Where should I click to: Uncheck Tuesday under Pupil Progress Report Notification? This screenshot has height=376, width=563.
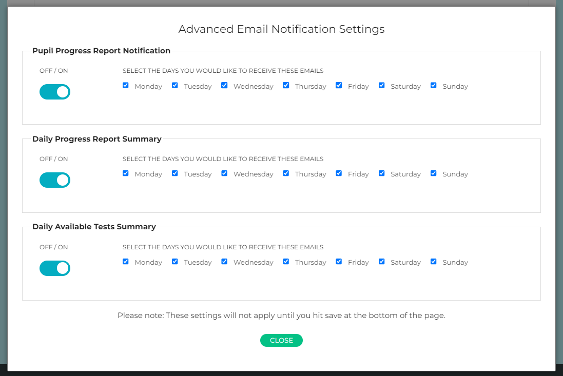tap(174, 85)
